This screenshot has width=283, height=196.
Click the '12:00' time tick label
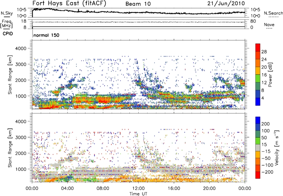pyautogui.click(x=138, y=189)
